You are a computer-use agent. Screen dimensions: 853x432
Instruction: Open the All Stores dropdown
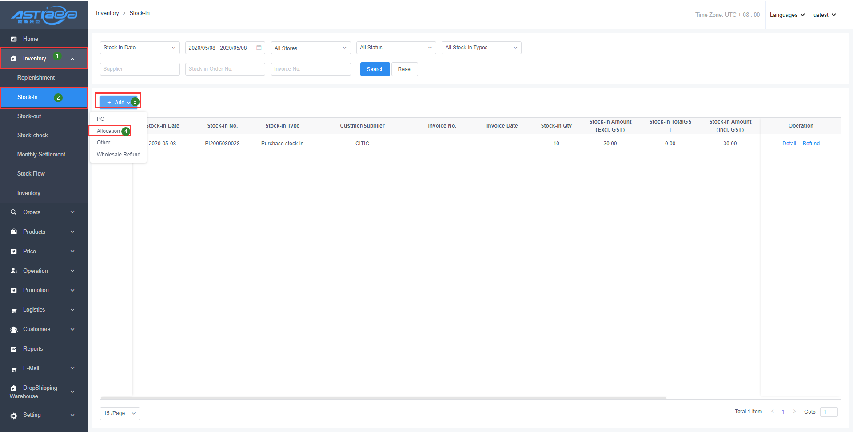[311, 48]
